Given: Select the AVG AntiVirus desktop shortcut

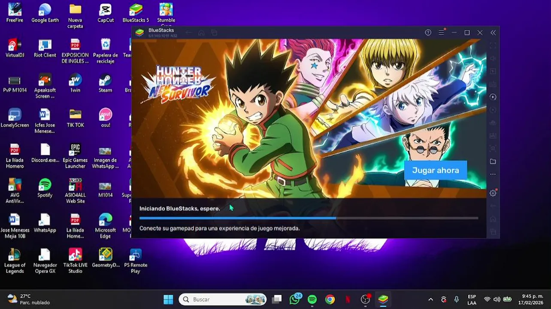Looking at the screenshot, I should (15, 191).
